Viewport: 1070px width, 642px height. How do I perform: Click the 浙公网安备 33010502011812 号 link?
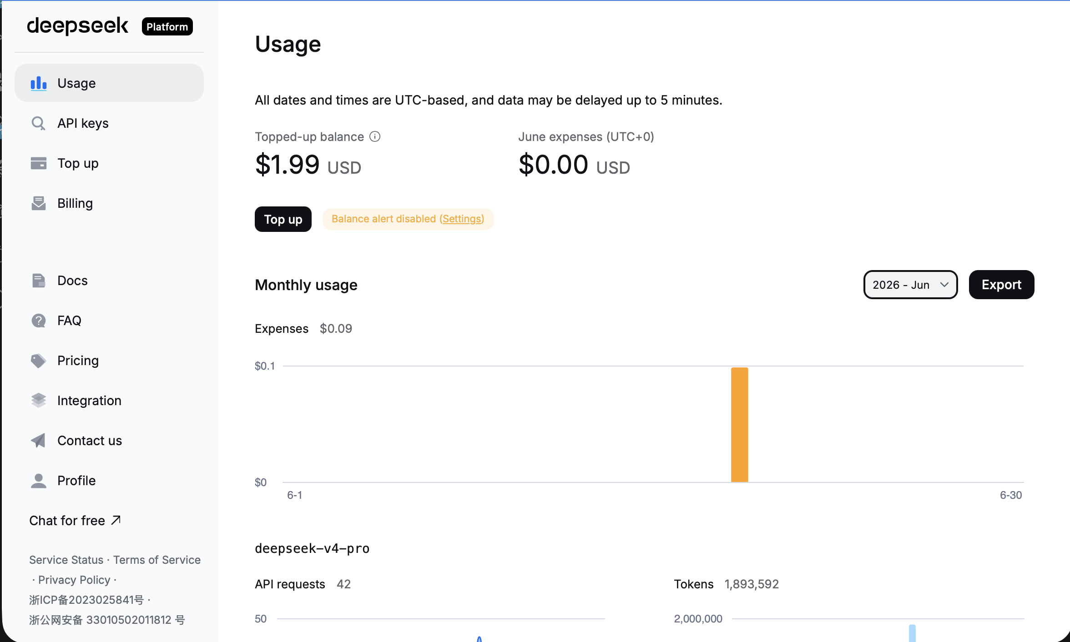tap(107, 620)
